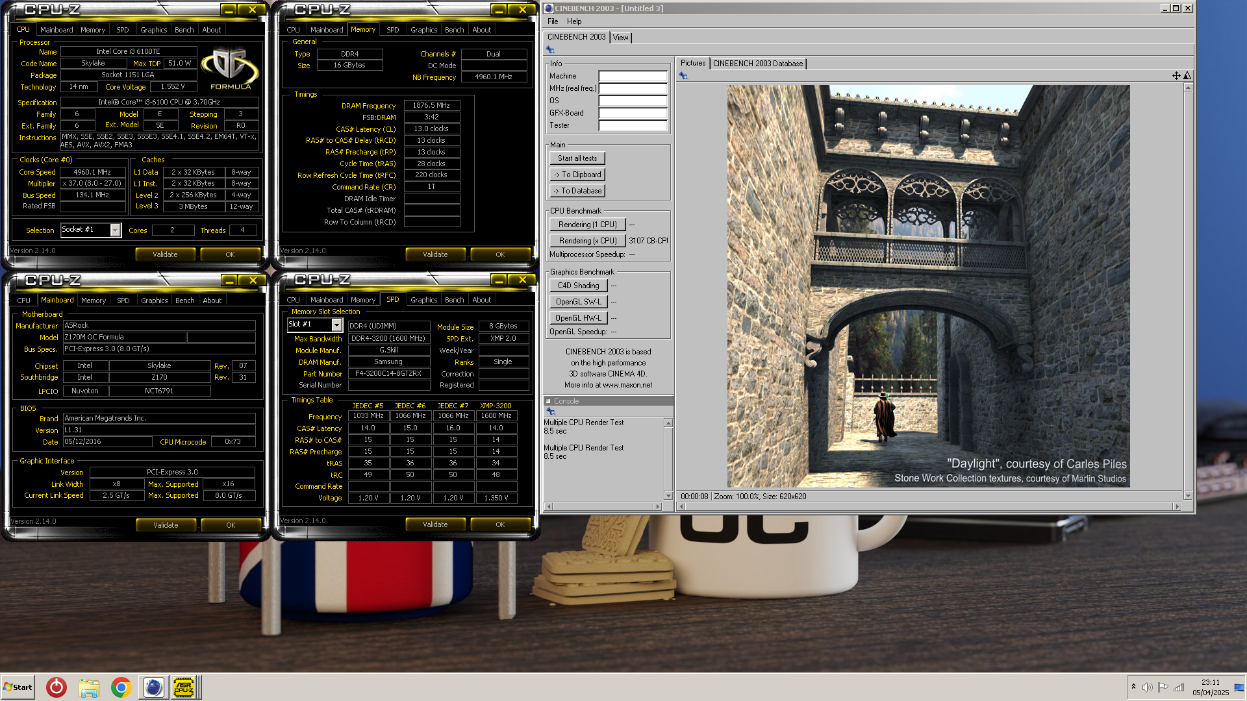Run Rendering (1 CPU) benchmark

[x=588, y=225]
